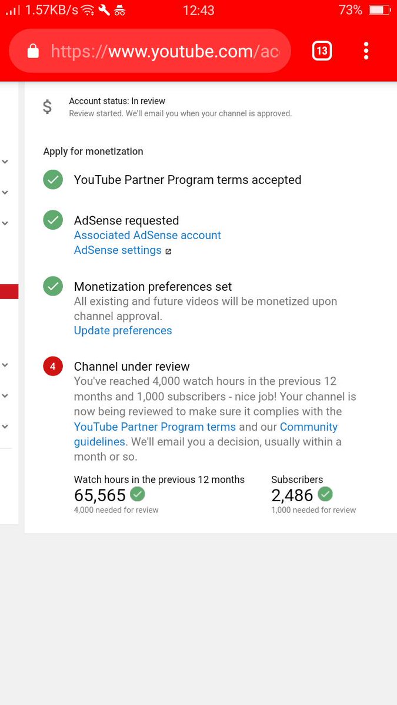The width and height of the screenshot is (397, 705).
Task: Tap the 'Apply for monetization' heading
Action: click(93, 151)
